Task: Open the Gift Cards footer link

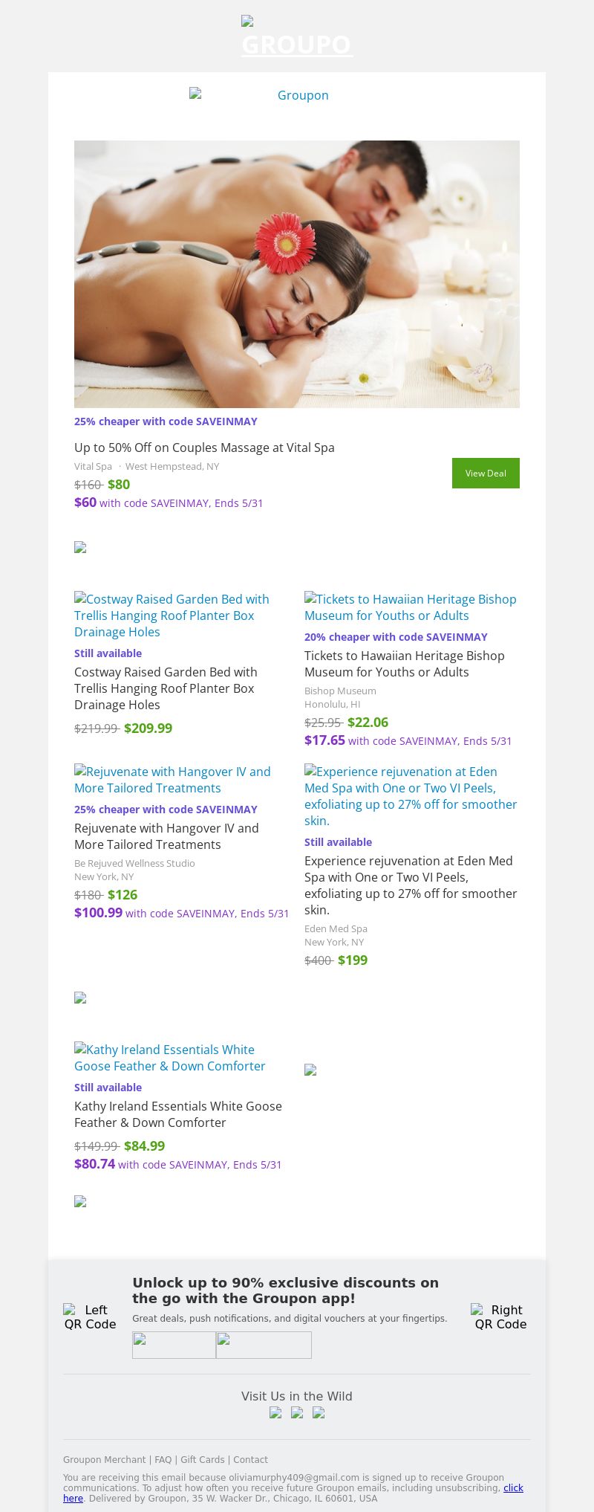Action: [202, 1459]
